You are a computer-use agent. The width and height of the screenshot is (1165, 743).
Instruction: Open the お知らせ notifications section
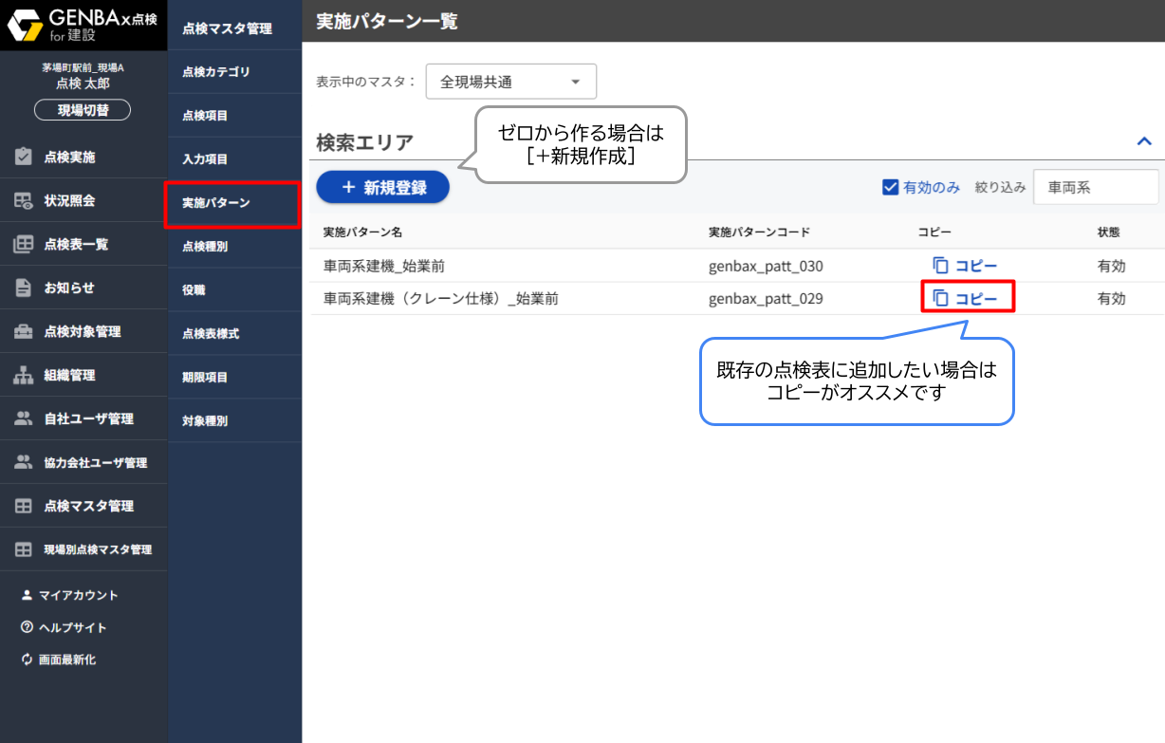coord(66,287)
